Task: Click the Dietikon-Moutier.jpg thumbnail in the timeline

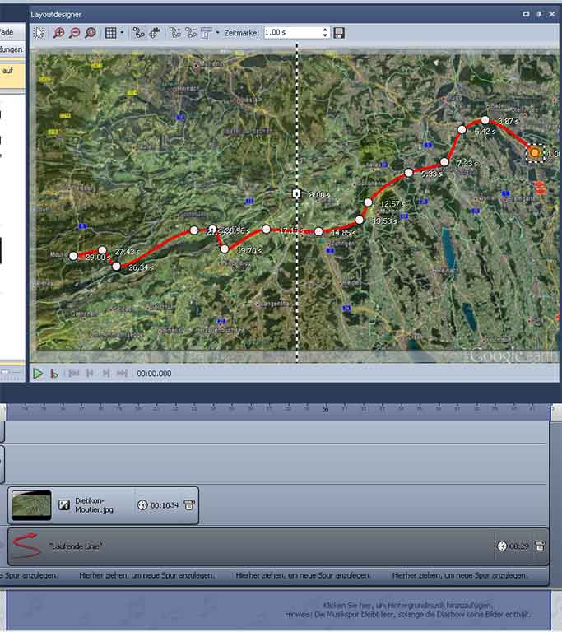Action: 31,504
